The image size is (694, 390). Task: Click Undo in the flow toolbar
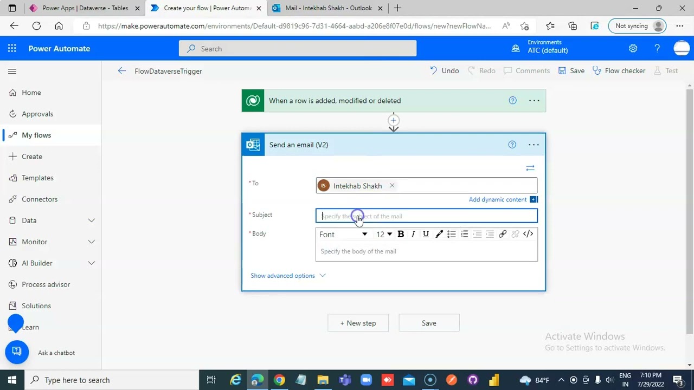coord(445,71)
